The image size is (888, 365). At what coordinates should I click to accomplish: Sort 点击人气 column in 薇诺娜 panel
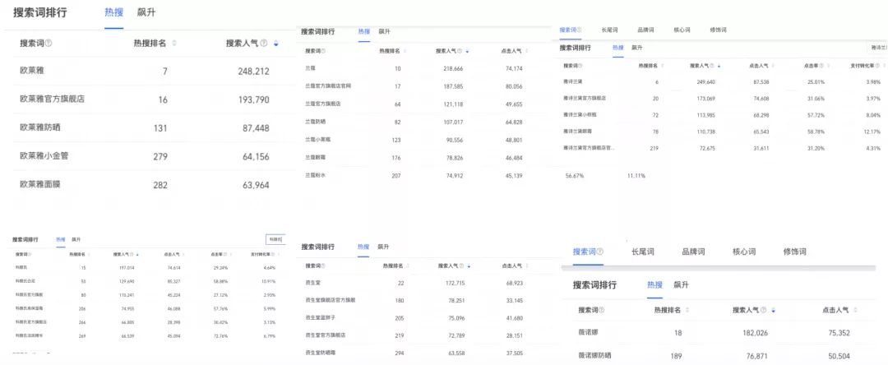coord(855,310)
